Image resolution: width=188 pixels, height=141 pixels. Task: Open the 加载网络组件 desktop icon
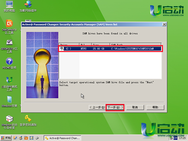point(28,6)
